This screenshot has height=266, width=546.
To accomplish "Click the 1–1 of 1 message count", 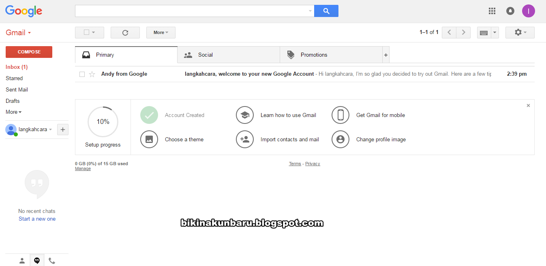I will coord(429,32).
